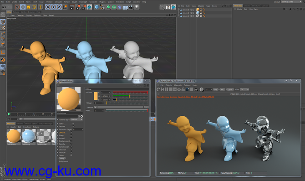Click the Octane lock resolution padlock icon
Image resolution: width=305 pixels, height=181 pixels.
(x=183, y=89)
